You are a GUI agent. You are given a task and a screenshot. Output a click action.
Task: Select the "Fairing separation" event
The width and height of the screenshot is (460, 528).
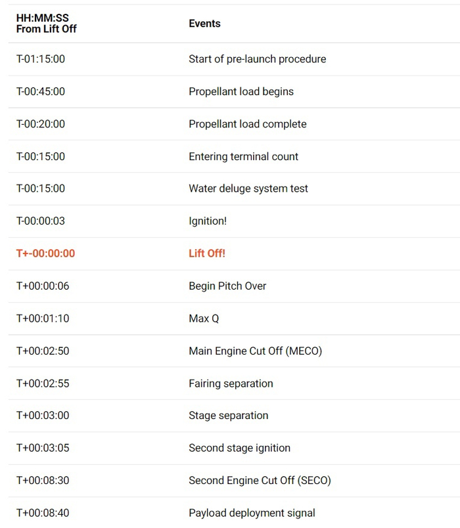[x=231, y=384]
